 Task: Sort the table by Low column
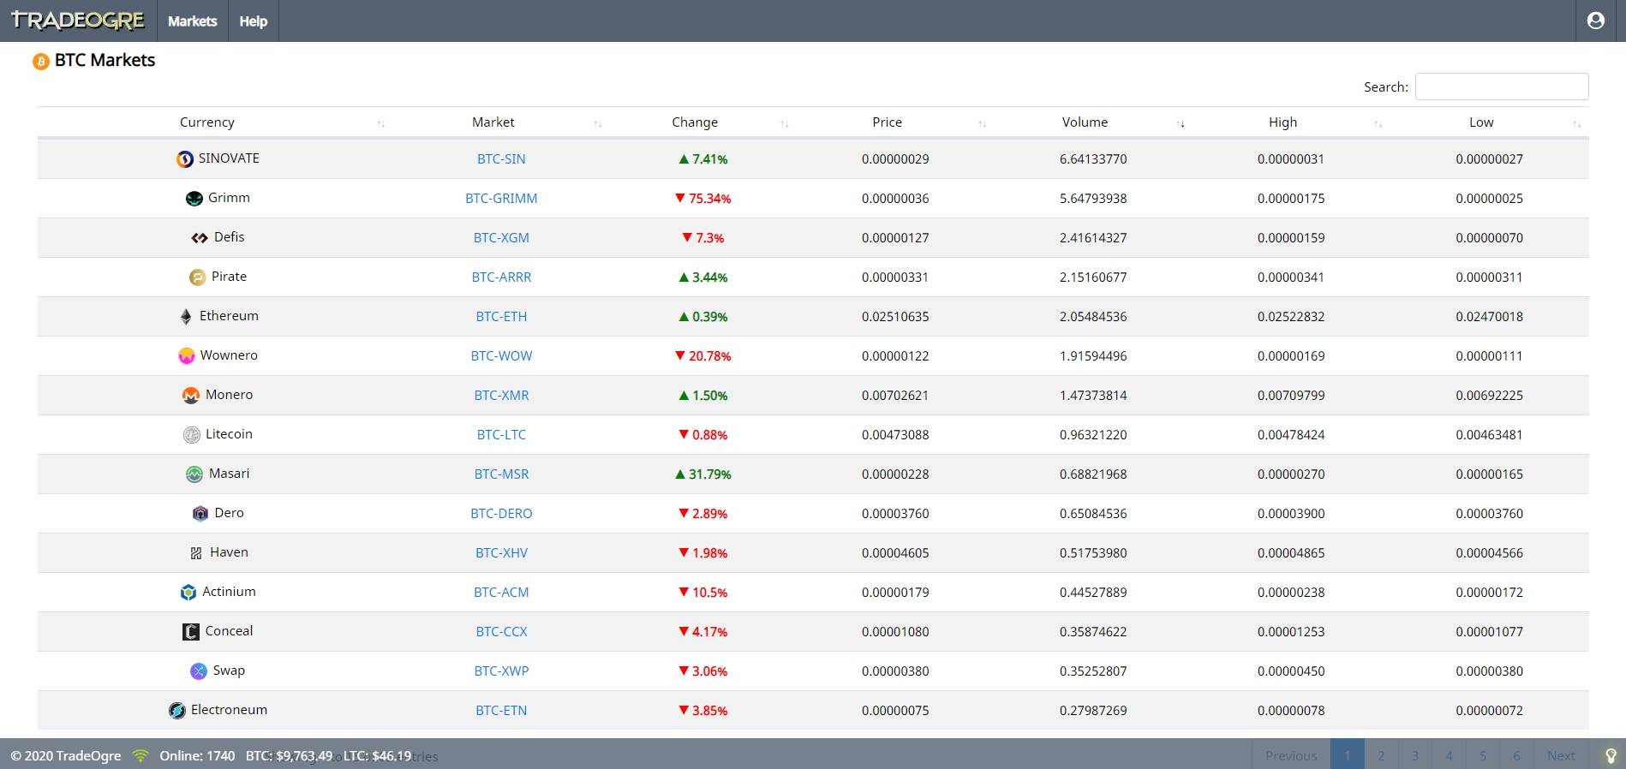point(1481,122)
